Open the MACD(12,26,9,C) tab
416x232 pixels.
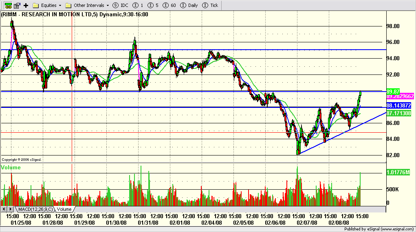[x=35, y=210]
